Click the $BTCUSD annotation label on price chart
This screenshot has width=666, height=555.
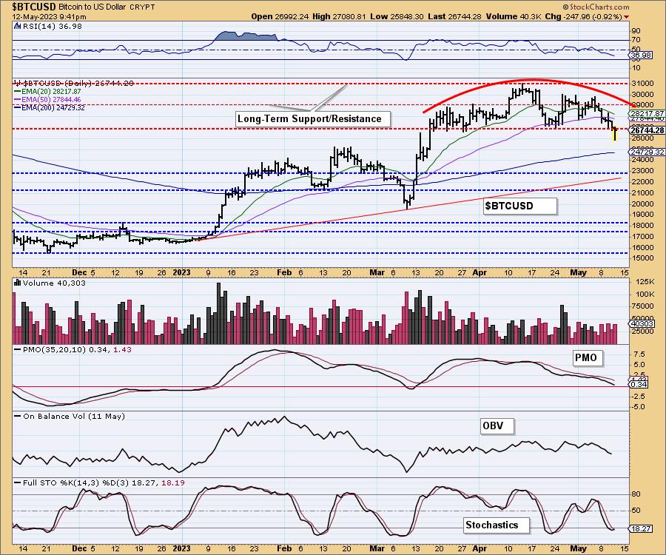520,206
